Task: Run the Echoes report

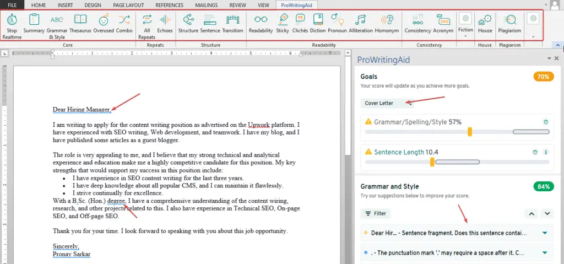Action: tap(165, 24)
